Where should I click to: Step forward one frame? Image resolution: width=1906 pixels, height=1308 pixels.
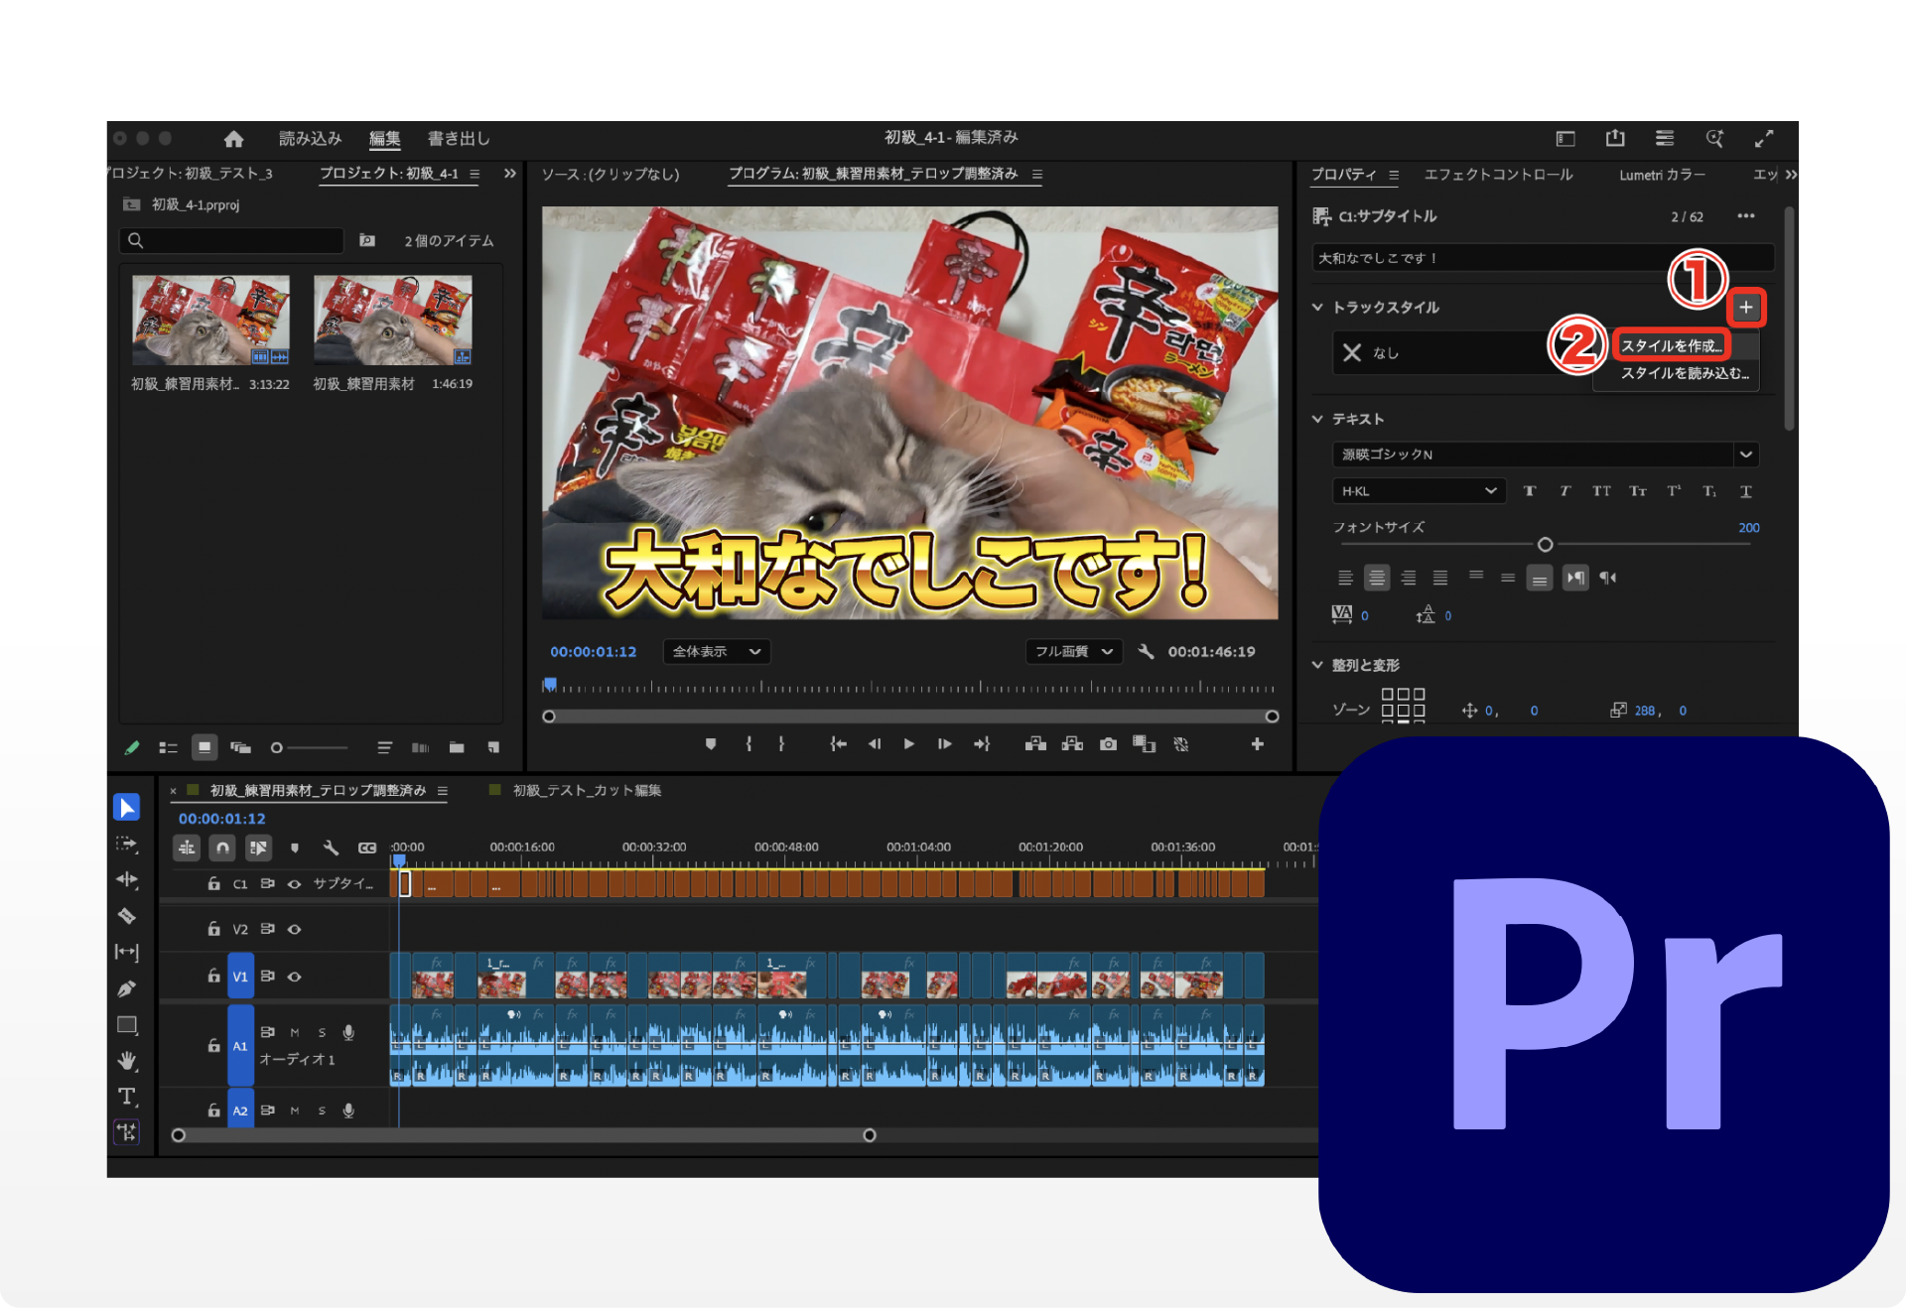pyautogui.click(x=944, y=744)
